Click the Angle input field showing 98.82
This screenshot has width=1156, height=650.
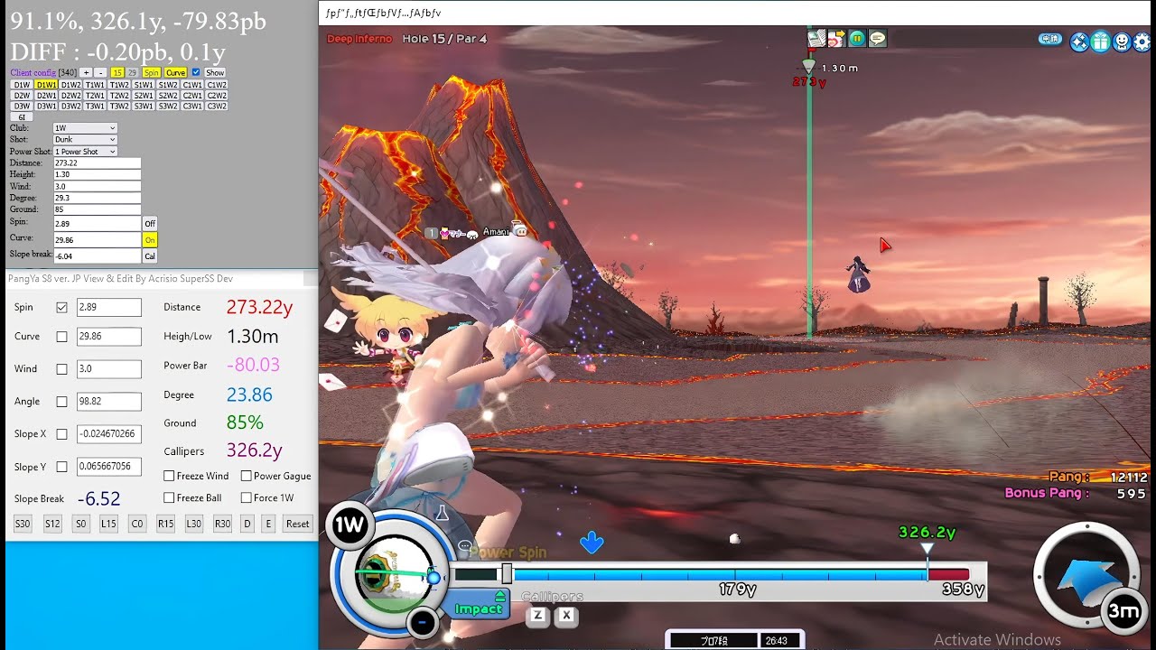click(x=108, y=402)
